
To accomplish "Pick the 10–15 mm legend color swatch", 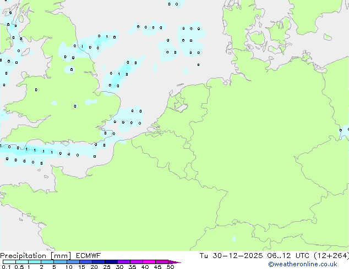I will tap(73, 262).
